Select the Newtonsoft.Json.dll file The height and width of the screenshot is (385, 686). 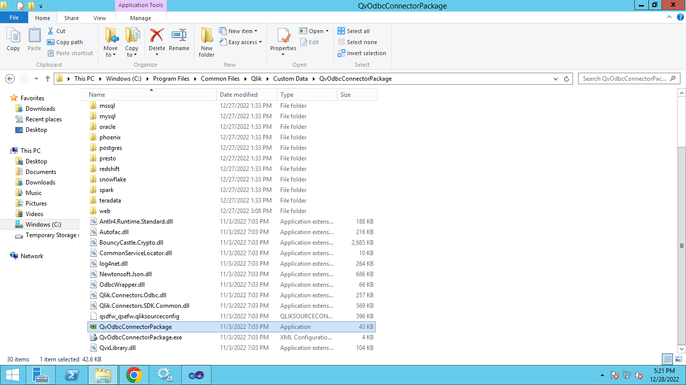click(x=231, y=274)
